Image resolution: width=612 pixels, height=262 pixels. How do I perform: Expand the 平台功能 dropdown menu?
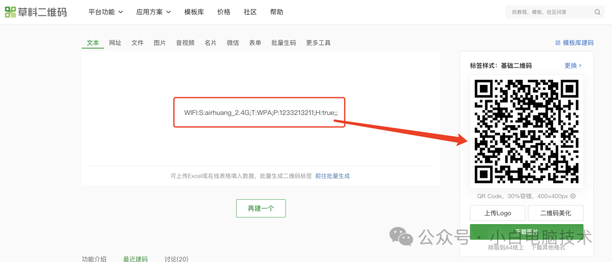pyautogui.click(x=106, y=12)
